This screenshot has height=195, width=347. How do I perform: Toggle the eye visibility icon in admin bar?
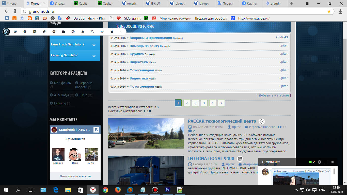(x=102, y=32)
